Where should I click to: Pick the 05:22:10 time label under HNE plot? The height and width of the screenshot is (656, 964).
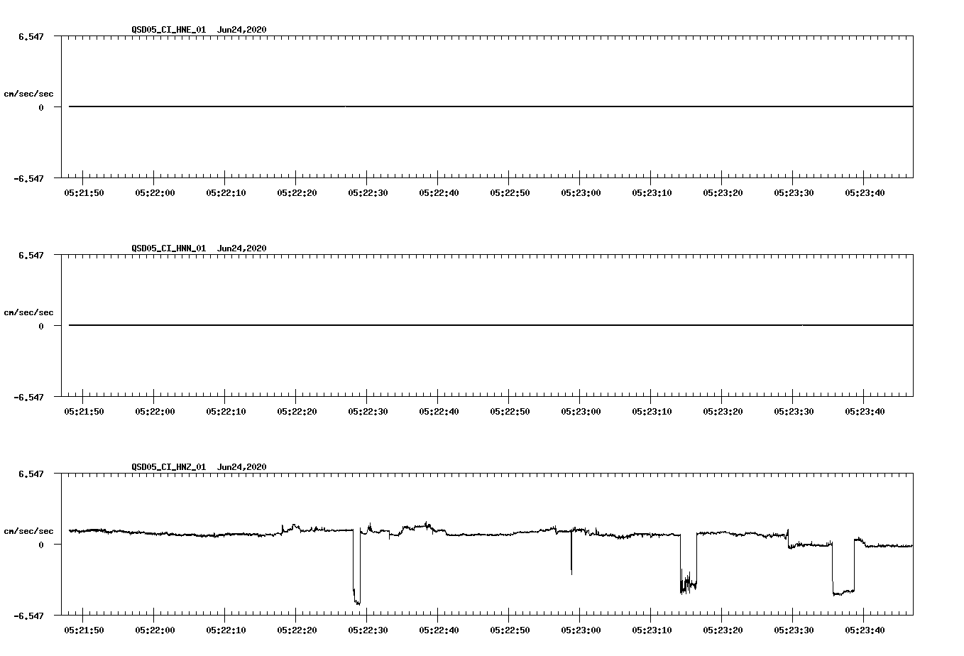226,192
